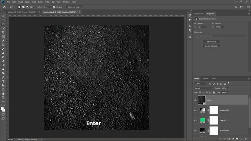The width and height of the screenshot is (251, 141).
Task: Select the Frame tool
Action: [3, 36]
